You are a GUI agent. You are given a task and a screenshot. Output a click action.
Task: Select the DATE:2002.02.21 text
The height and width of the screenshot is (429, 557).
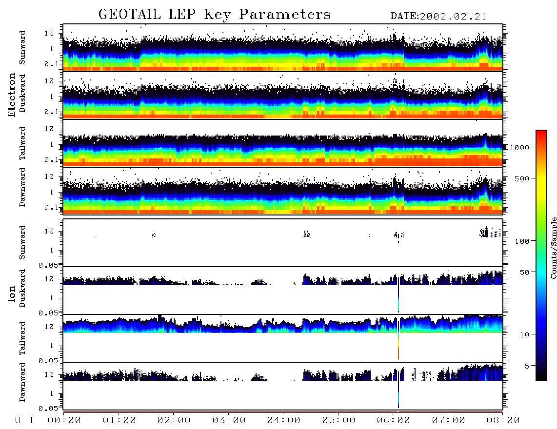click(x=438, y=17)
